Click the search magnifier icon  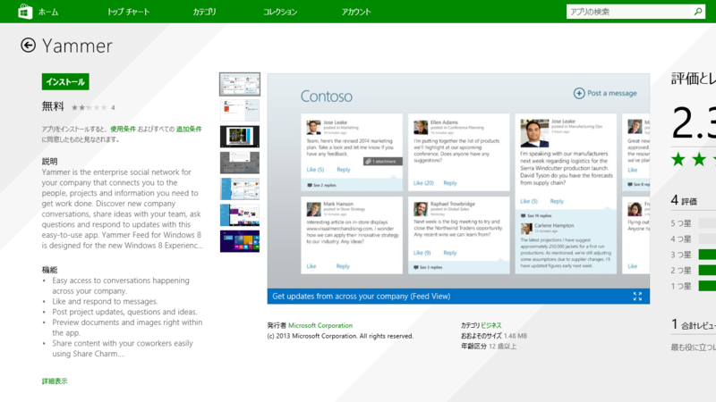click(x=698, y=12)
